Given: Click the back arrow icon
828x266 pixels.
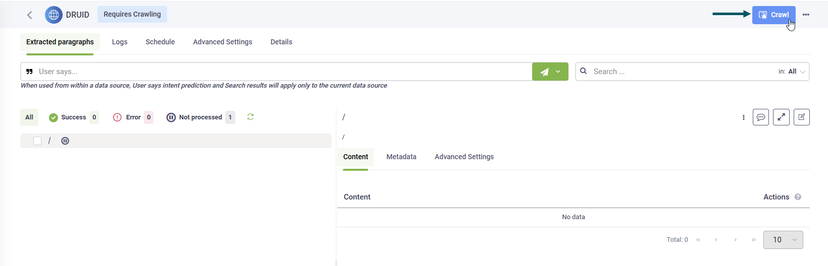Looking at the screenshot, I should click(30, 15).
